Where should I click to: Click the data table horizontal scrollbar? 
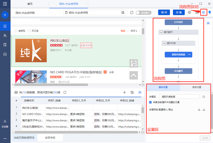point(76,132)
